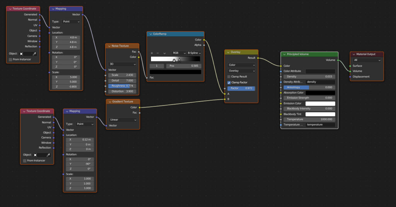396x207 pixels.
Task: Click the Mapping Scale X 5.000 field
Action: pos(66,77)
